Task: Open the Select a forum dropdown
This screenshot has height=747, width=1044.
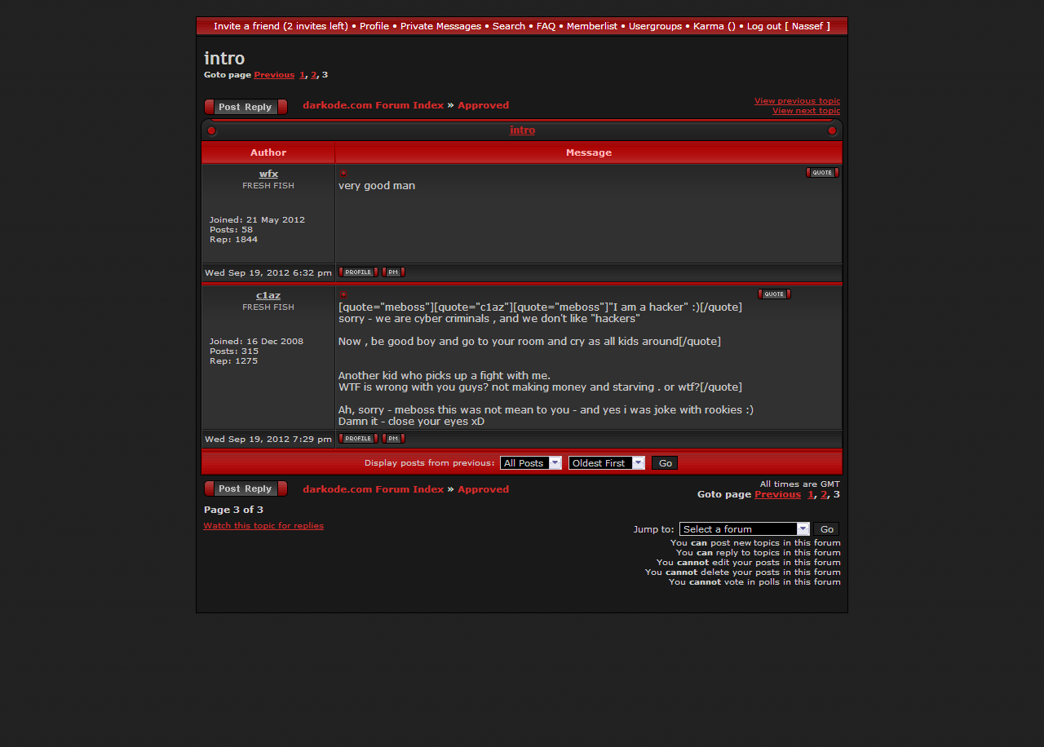Action: 744,529
